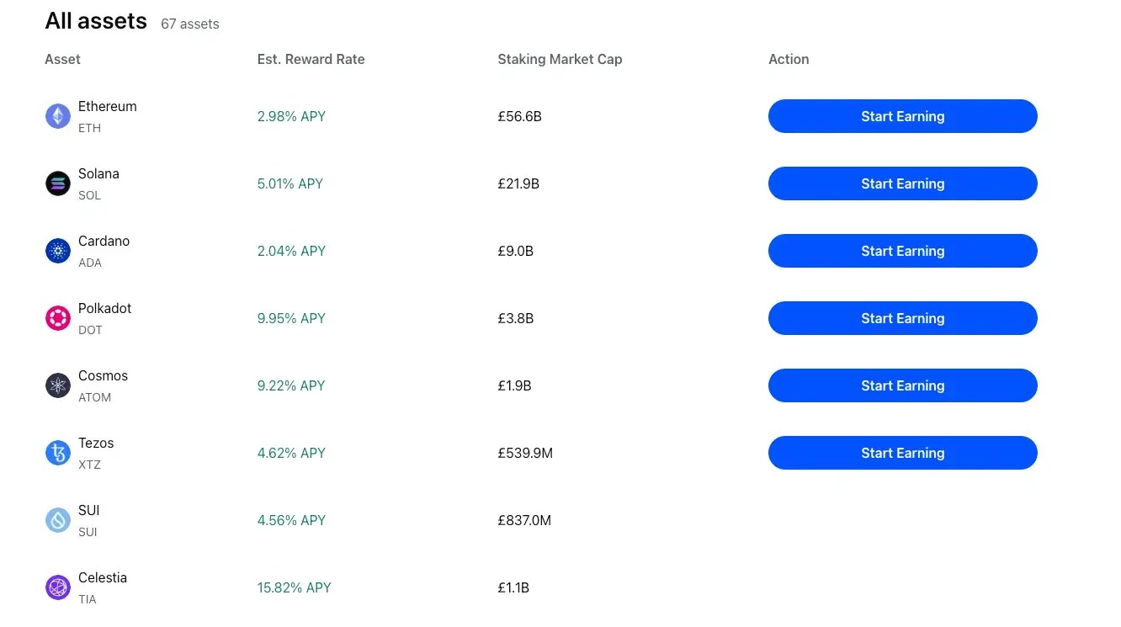Click the 15.82% APY rate for Celestia
Screen dimensions: 1121x627
[x=294, y=587]
